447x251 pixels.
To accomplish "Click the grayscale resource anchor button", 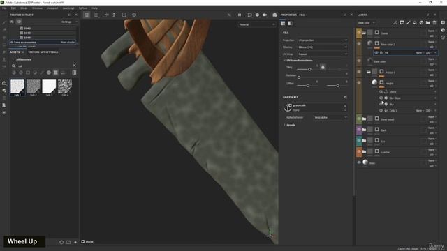I will coord(288,107).
